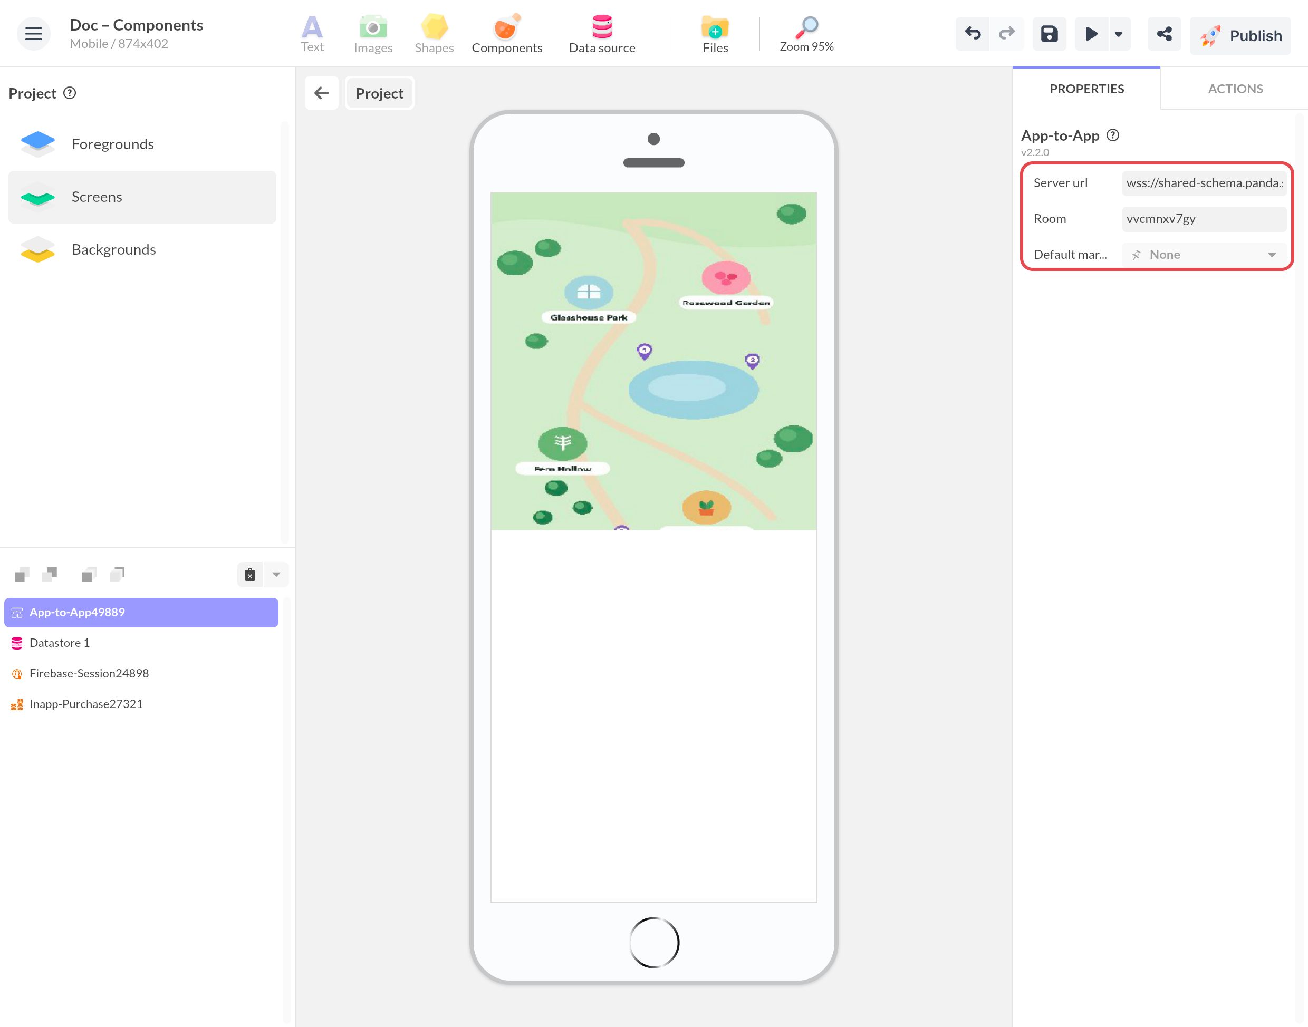Image resolution: width=1308 pixels, height=1027 pixels.
Task: Publish the app
Action: (x=1240, y=35)
